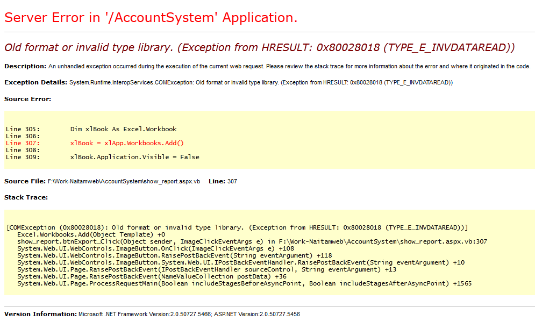The image size is (535, 321).
Task: Click the 'show_report.btnExport_Click' stack line
Action: [x=252, y=241]
